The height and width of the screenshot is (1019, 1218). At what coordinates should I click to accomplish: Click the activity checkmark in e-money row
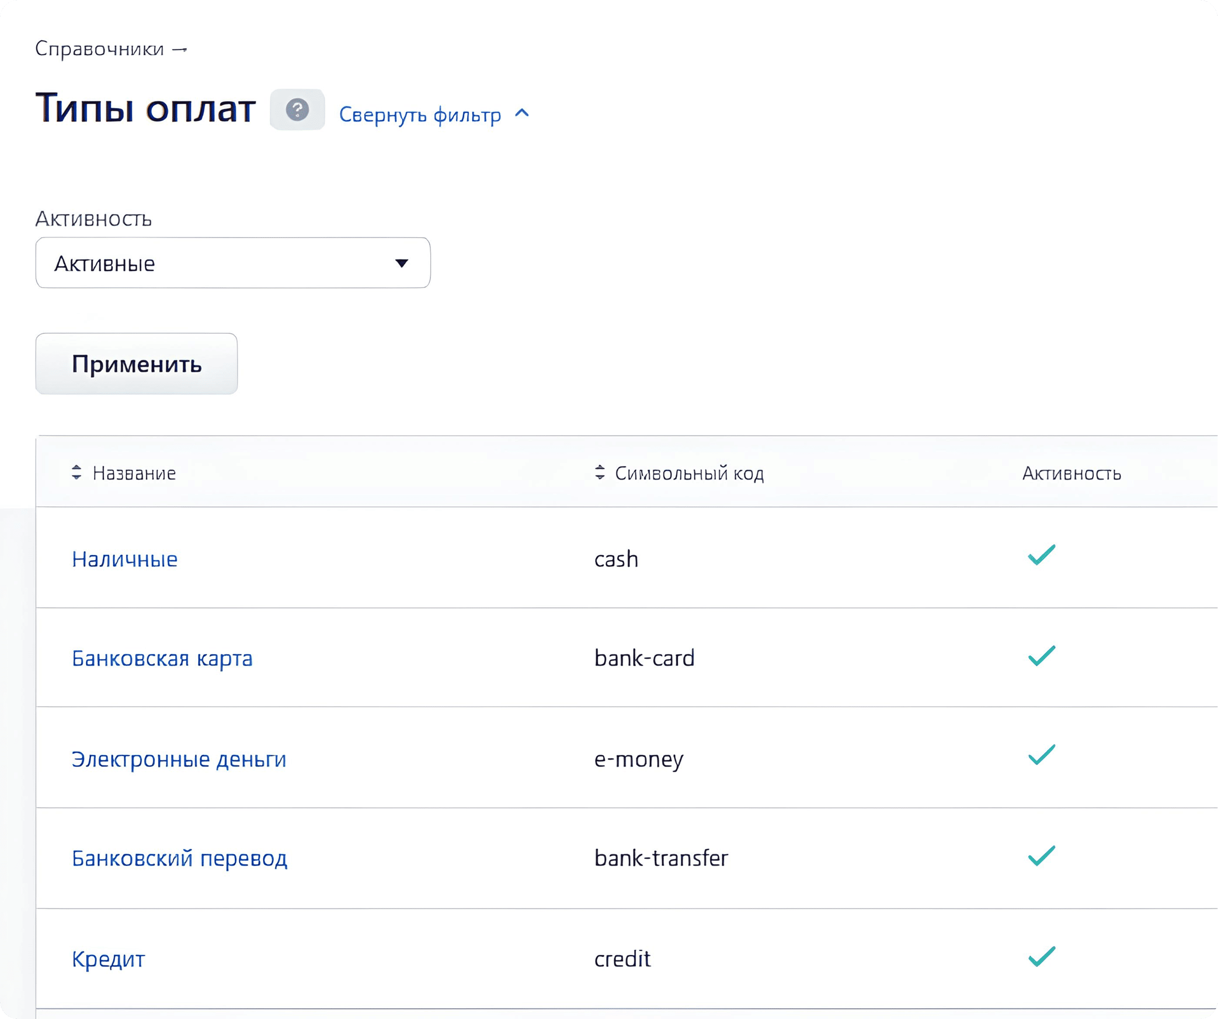tap(1042, 755)
